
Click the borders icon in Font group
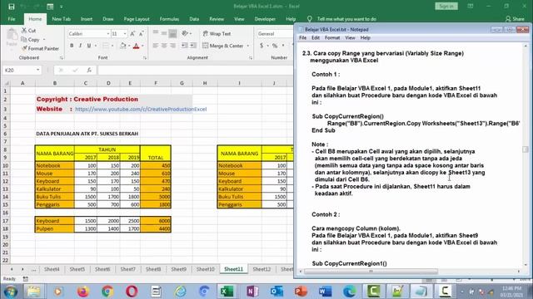pos(106,46)
